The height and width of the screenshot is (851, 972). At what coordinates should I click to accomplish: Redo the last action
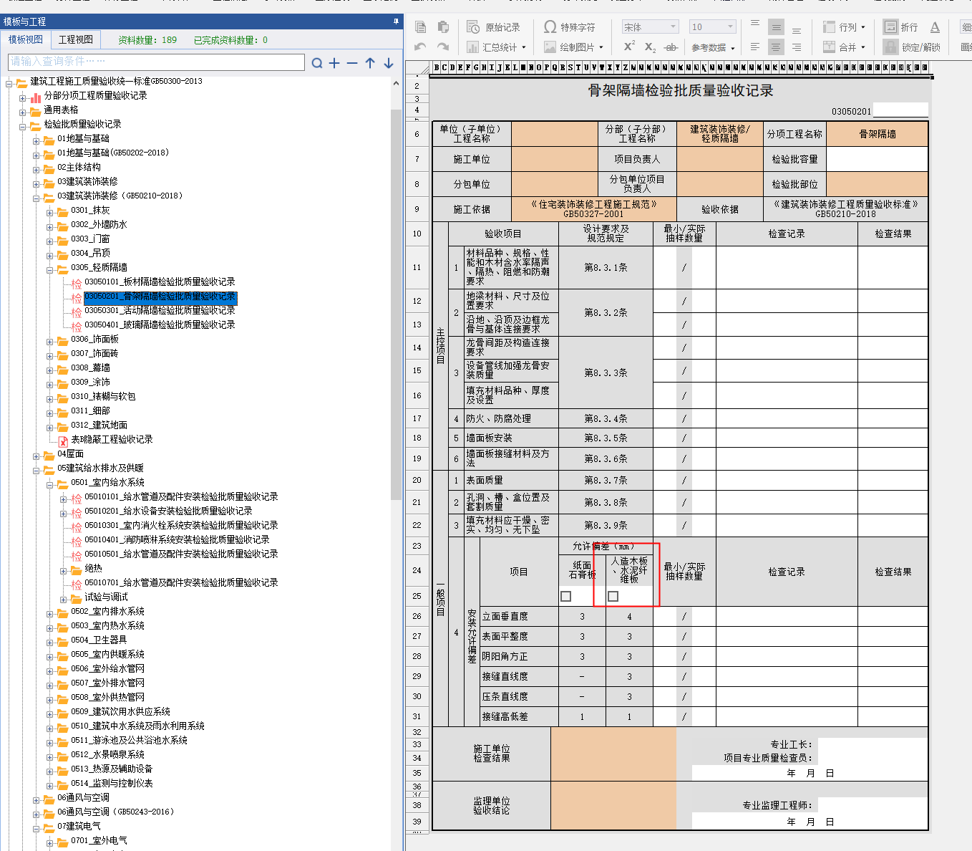coord(443,47)
